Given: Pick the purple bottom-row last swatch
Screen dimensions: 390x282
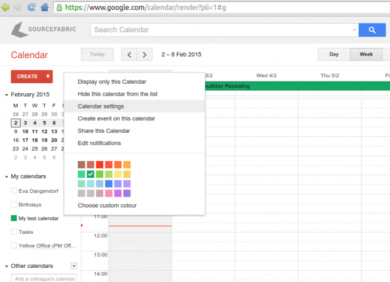Looking at the screenshot, I should pos(127,194).
